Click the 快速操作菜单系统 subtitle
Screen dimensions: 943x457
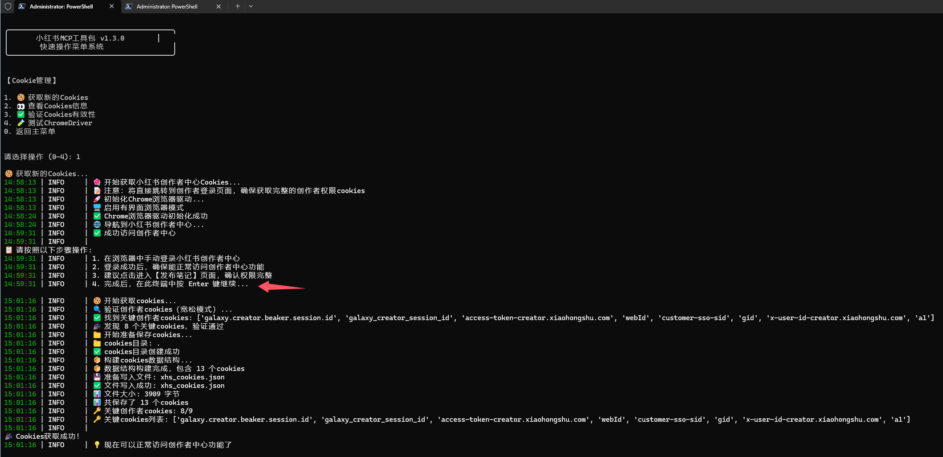tap(72, 47)
